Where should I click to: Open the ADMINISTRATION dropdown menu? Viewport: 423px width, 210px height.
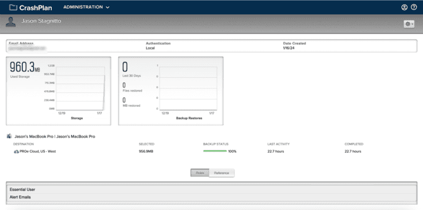[86, 7]
